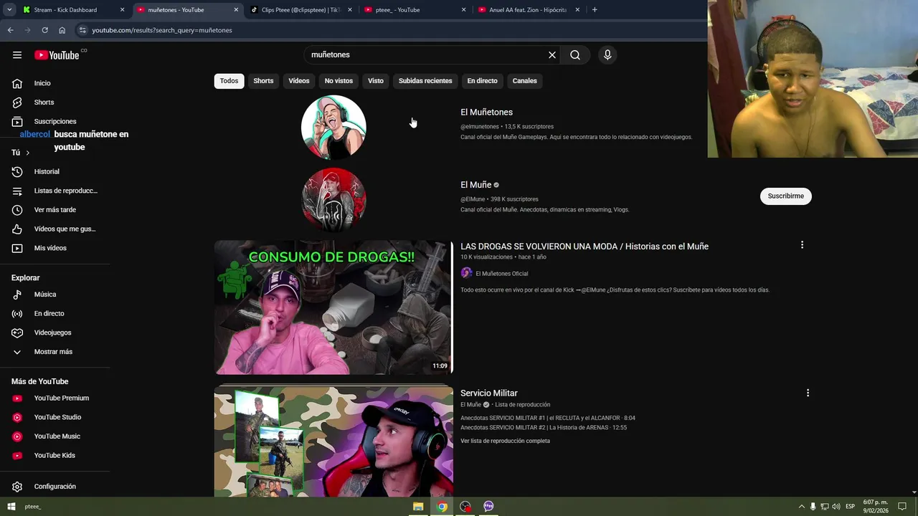The width and height of the screenshot is (918, 516).
Task: Subscribe to El Muñe channel
Action: pos(785,196)
